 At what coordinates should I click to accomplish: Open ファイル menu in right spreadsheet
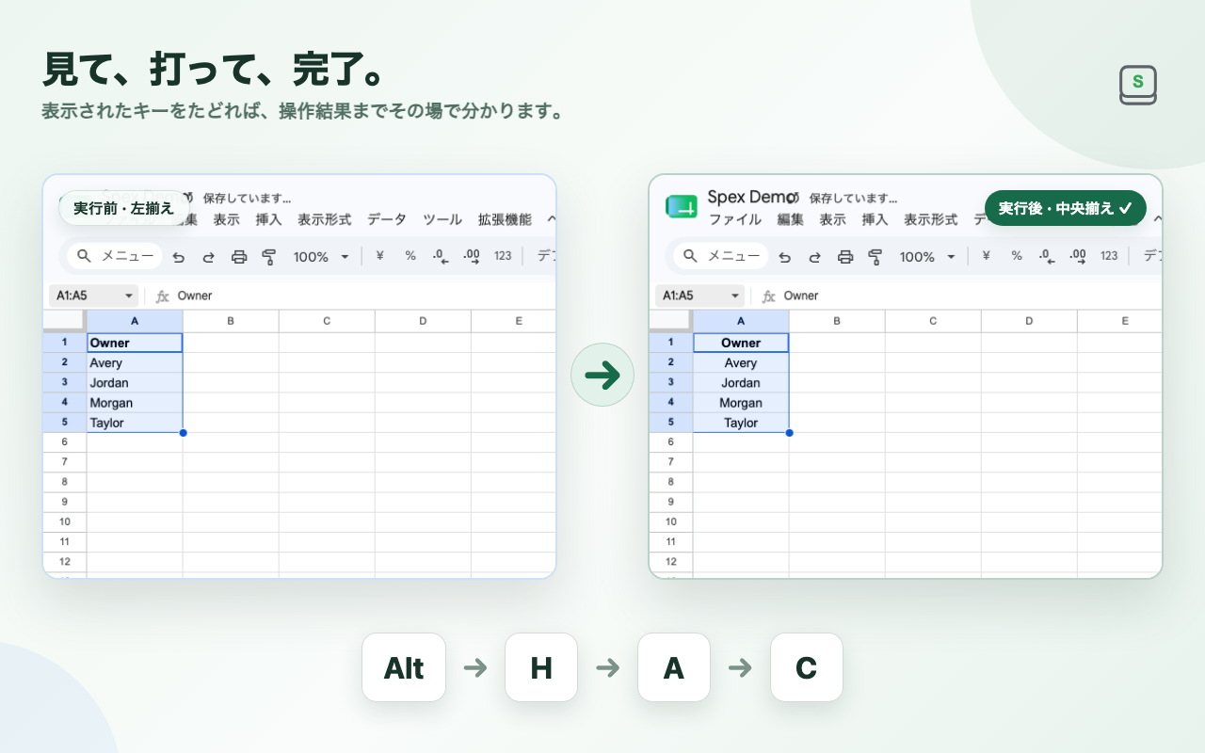[x=735, y=219]
